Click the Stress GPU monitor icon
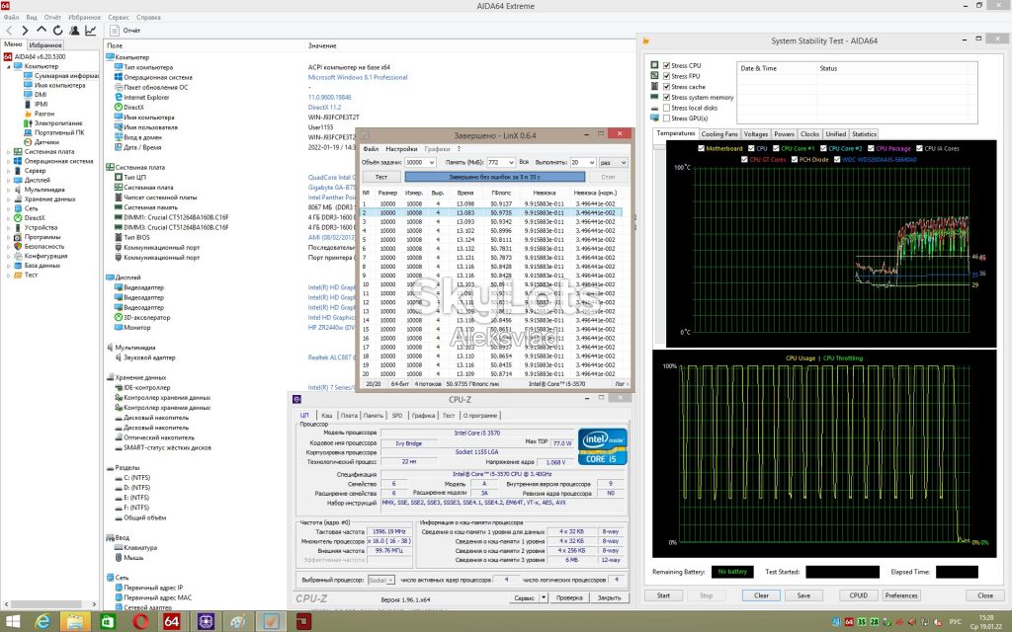The width and height of the screenshot is (1012, 632). (654, 118)
